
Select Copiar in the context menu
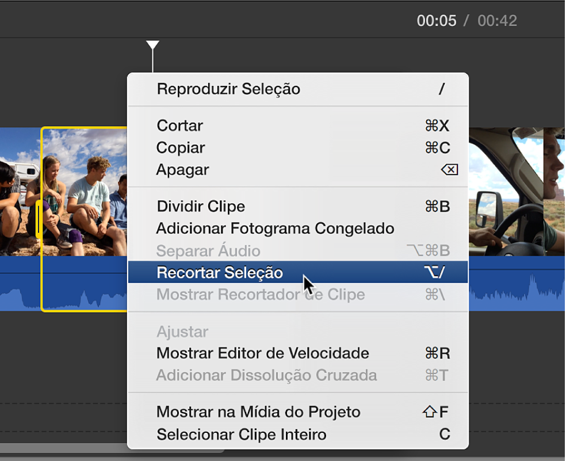point(298,148)
